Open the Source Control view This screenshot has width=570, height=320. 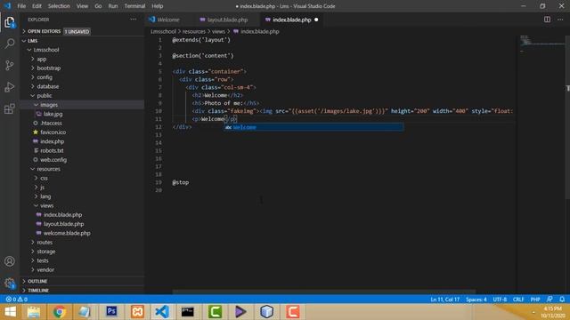click(10, 65)
